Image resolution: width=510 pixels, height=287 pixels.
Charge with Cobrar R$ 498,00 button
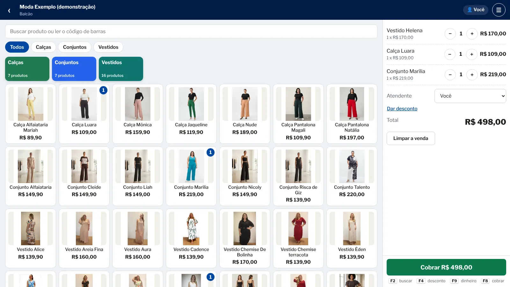(x=446, y=267)
